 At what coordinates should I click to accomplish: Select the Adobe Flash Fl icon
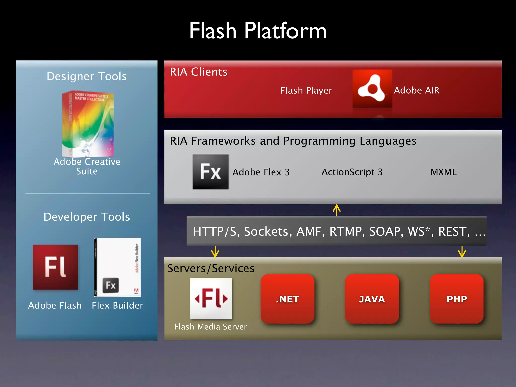(55, 267)
